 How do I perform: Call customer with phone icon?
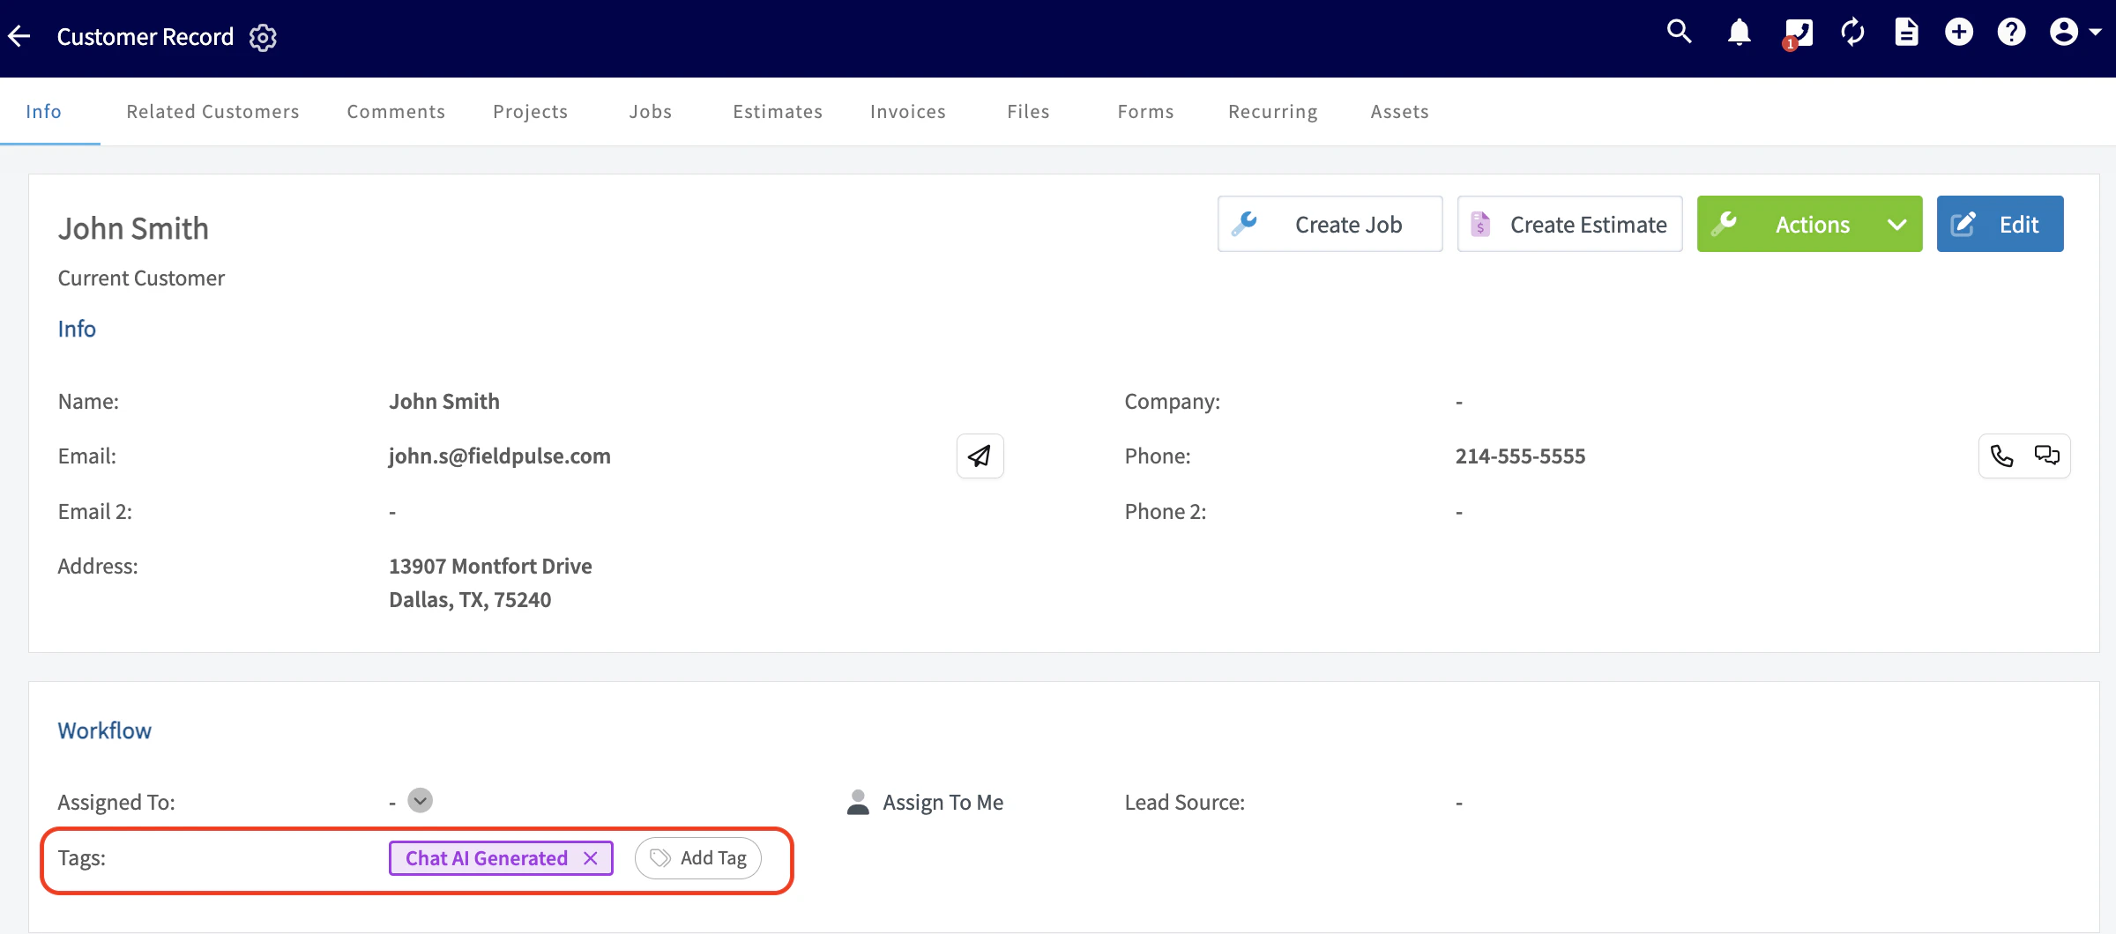point(2001,456)
